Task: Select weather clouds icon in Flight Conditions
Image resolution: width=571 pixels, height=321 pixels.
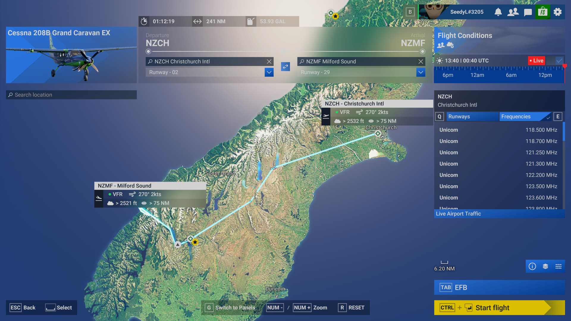Action: pyautogui.click(x=450, y=45)
